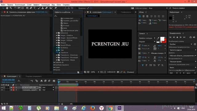Viewport: 197px width, 111px height.
Task: Click the snapshot camera icon under the composition viewer
Action: pos(118,72)
